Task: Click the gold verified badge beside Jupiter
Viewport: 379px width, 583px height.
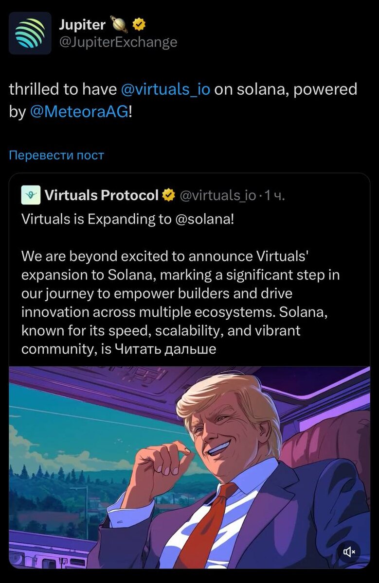Action: point(139,24)
